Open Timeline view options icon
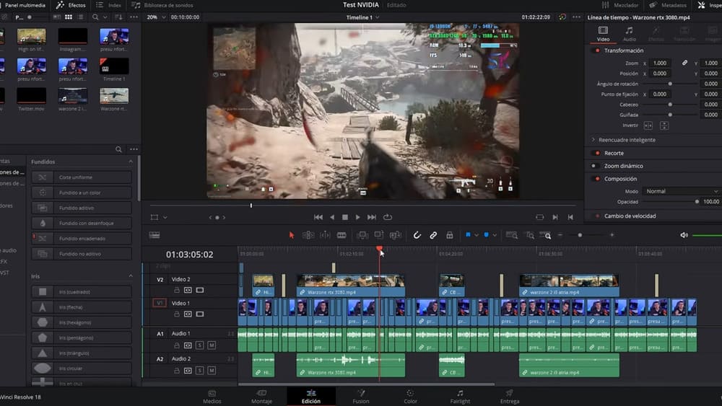This screenshot has height=406, width=722. pyautogui.click(x=155, y=235)
